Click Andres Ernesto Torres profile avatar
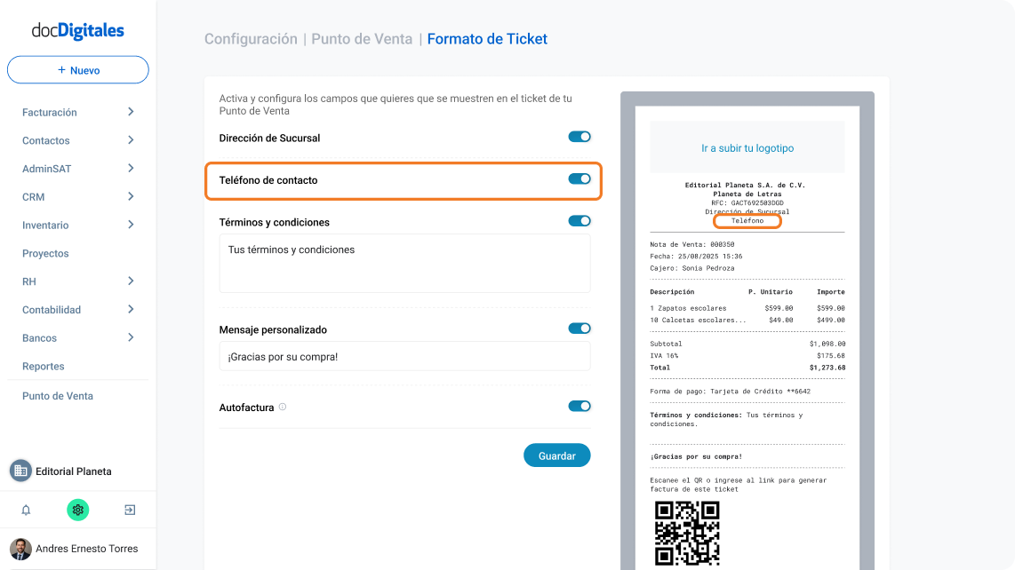This screenshot has width=1015, height=570. click(x=20, y=549)
